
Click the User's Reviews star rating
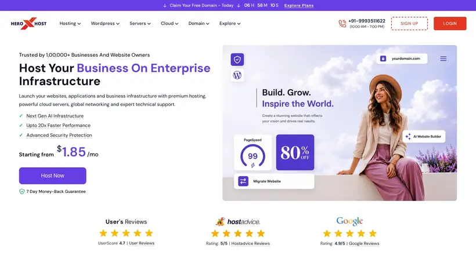tap(126, 233)
